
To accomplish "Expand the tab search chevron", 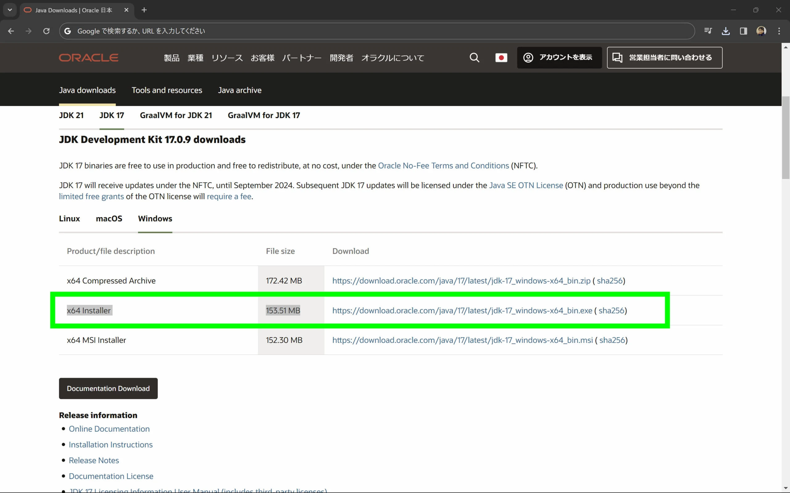I will click(x=10, y=10).
